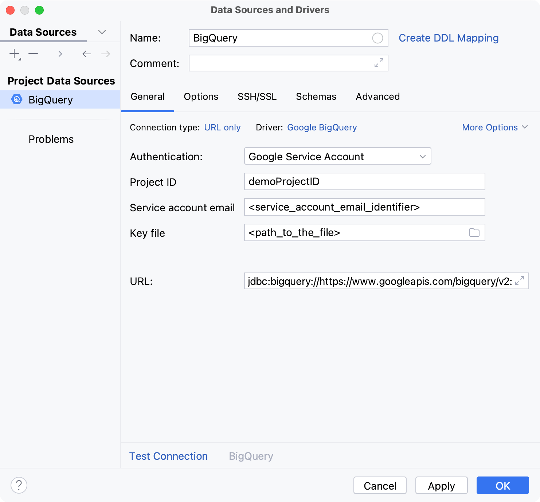Run Test Connection
This screenshot has width=540, height=502.
coord(168,456)
